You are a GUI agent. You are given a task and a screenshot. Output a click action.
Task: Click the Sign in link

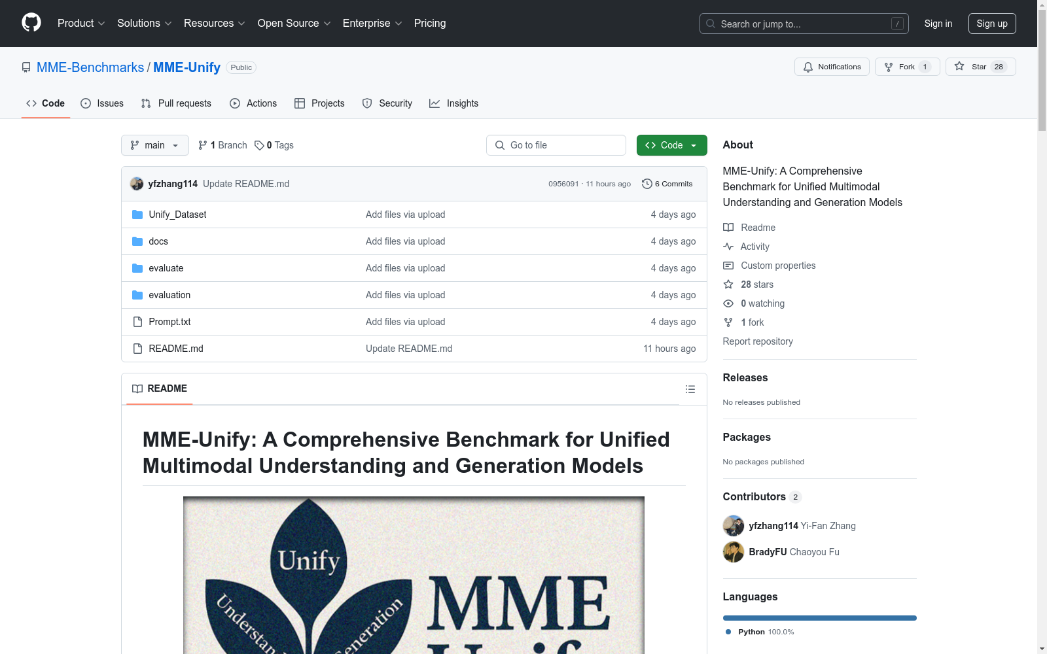pyautogui.click(x=938, y=24)
